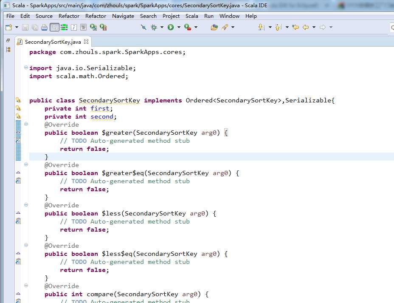Image resolution: width=394 pixels, height=303 pixels.
Task: Click override triangle marker beside $less$eq method
Action: (x=18, y=253)
